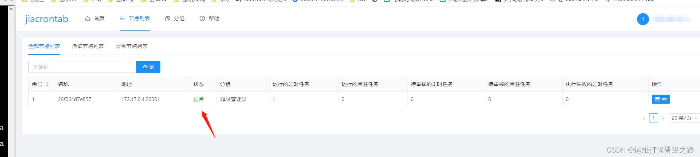Viewport: 700px width, 157px height.
Task: Click the copy icon beside 分组
Action: pyautogui.click(x=168, y=18)
